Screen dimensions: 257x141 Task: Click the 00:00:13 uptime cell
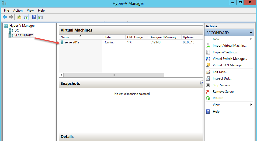[189, 42]
